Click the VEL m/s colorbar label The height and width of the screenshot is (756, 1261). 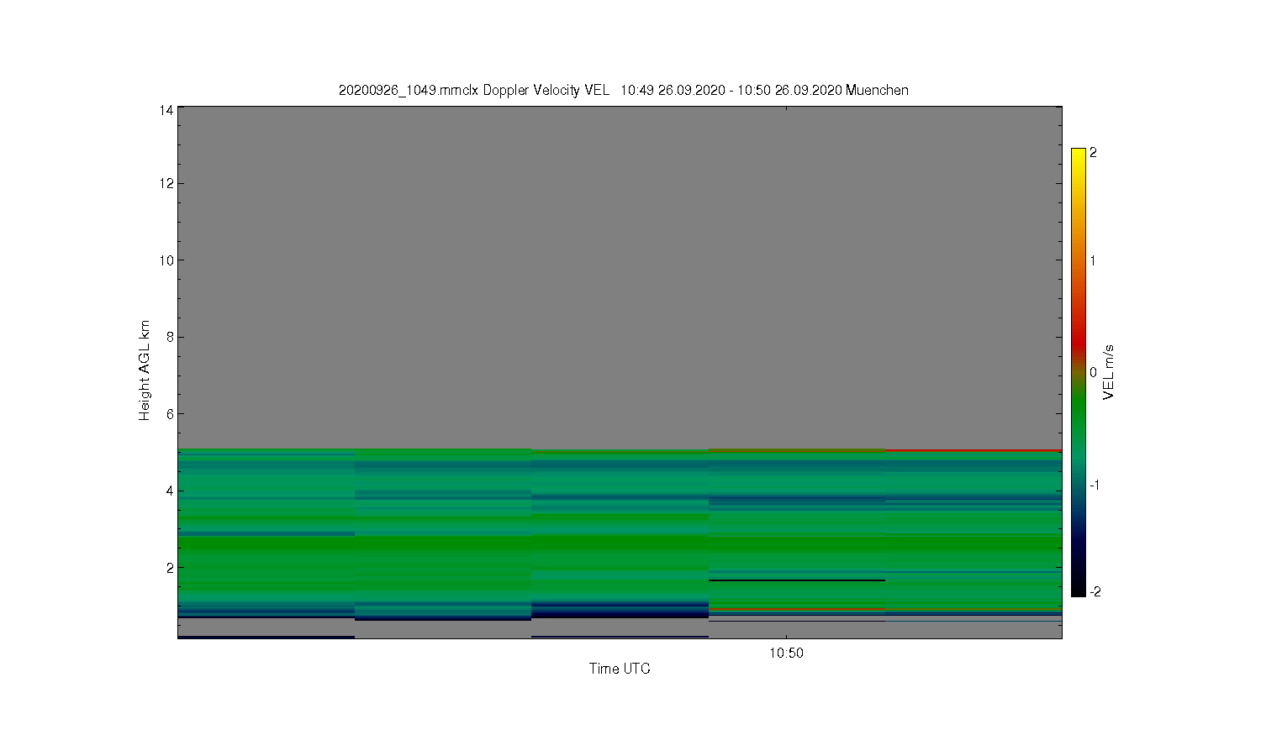(x=1109, y=372)
